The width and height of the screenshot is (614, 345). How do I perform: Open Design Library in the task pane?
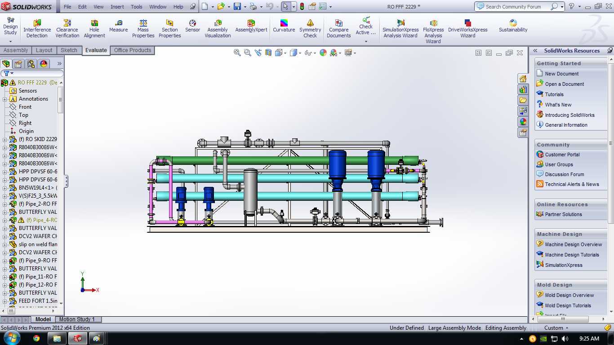click(x=523, y=89)
